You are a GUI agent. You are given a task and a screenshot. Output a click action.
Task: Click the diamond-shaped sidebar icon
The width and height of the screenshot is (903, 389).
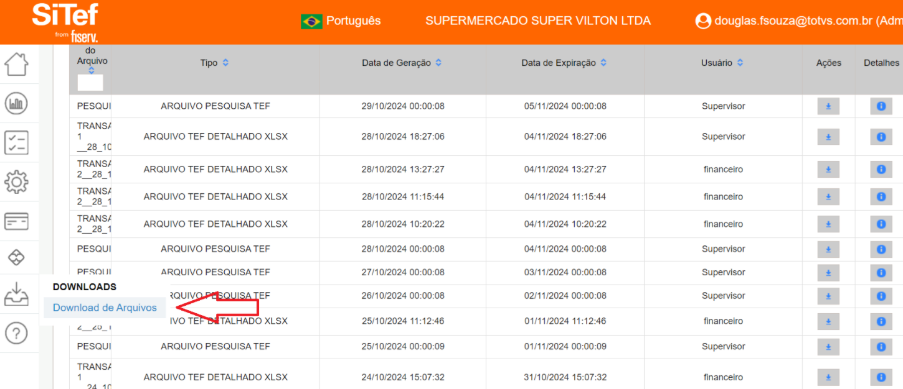17,257
